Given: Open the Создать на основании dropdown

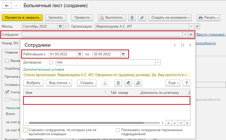Looking at the screenshot, I should pyautogui.click(x=170, y=18).
